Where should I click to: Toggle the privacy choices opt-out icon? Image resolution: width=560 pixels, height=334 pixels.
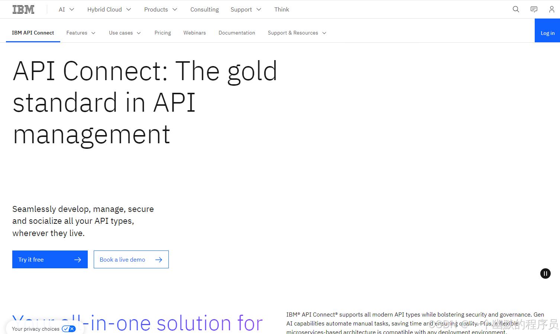pyautogui.click(x=69, y=329)
